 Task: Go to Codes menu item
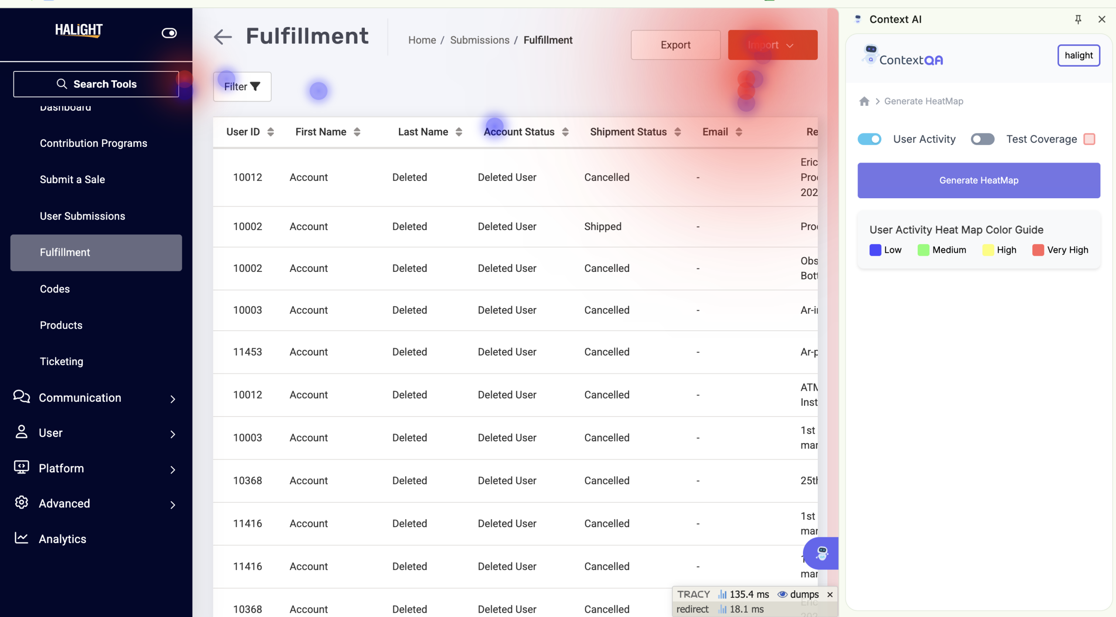55,289
